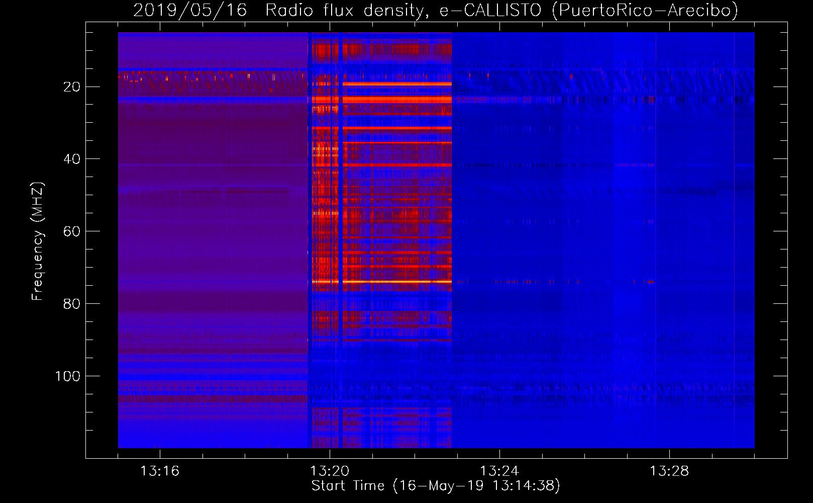This screenshot has height=503, width=813.
Task: Click the '40' frequency tick label
Action: tap(72, 159)
